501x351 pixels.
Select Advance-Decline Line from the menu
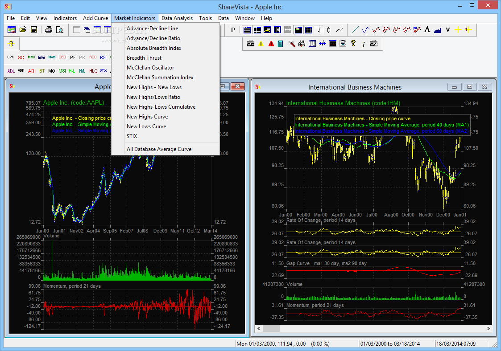(166, 29)
